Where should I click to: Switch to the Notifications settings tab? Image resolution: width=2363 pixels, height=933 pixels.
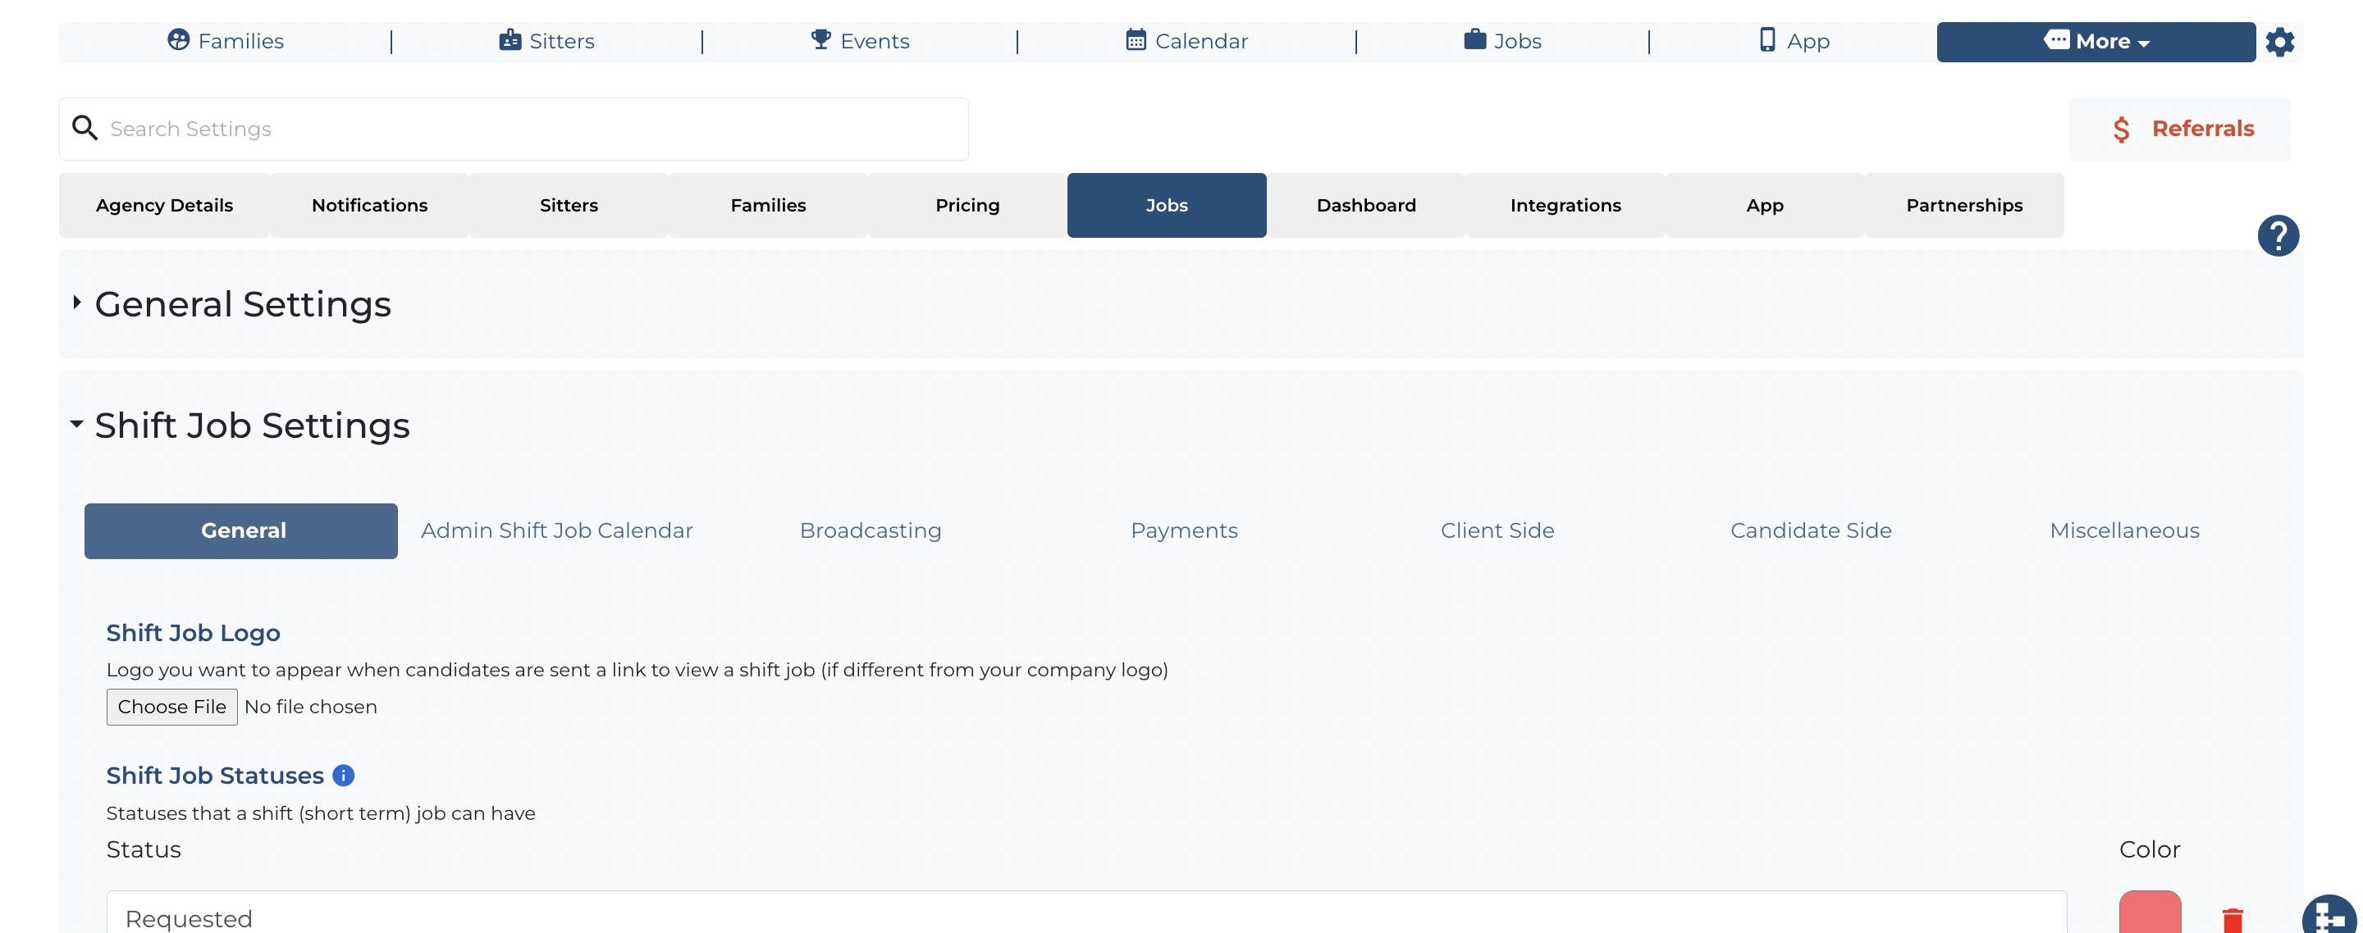click(x=370, y=205)
